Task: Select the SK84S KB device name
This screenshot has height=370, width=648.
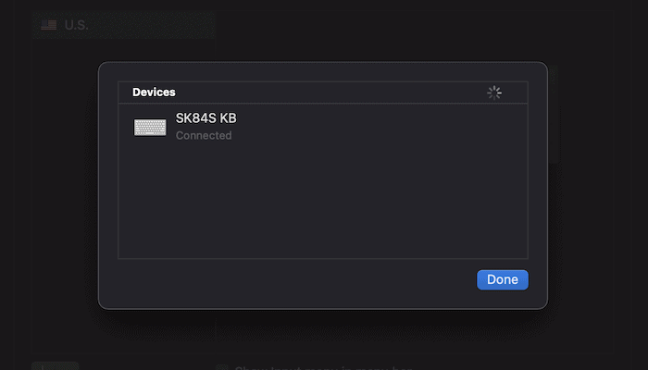Action: click(206, 118)
